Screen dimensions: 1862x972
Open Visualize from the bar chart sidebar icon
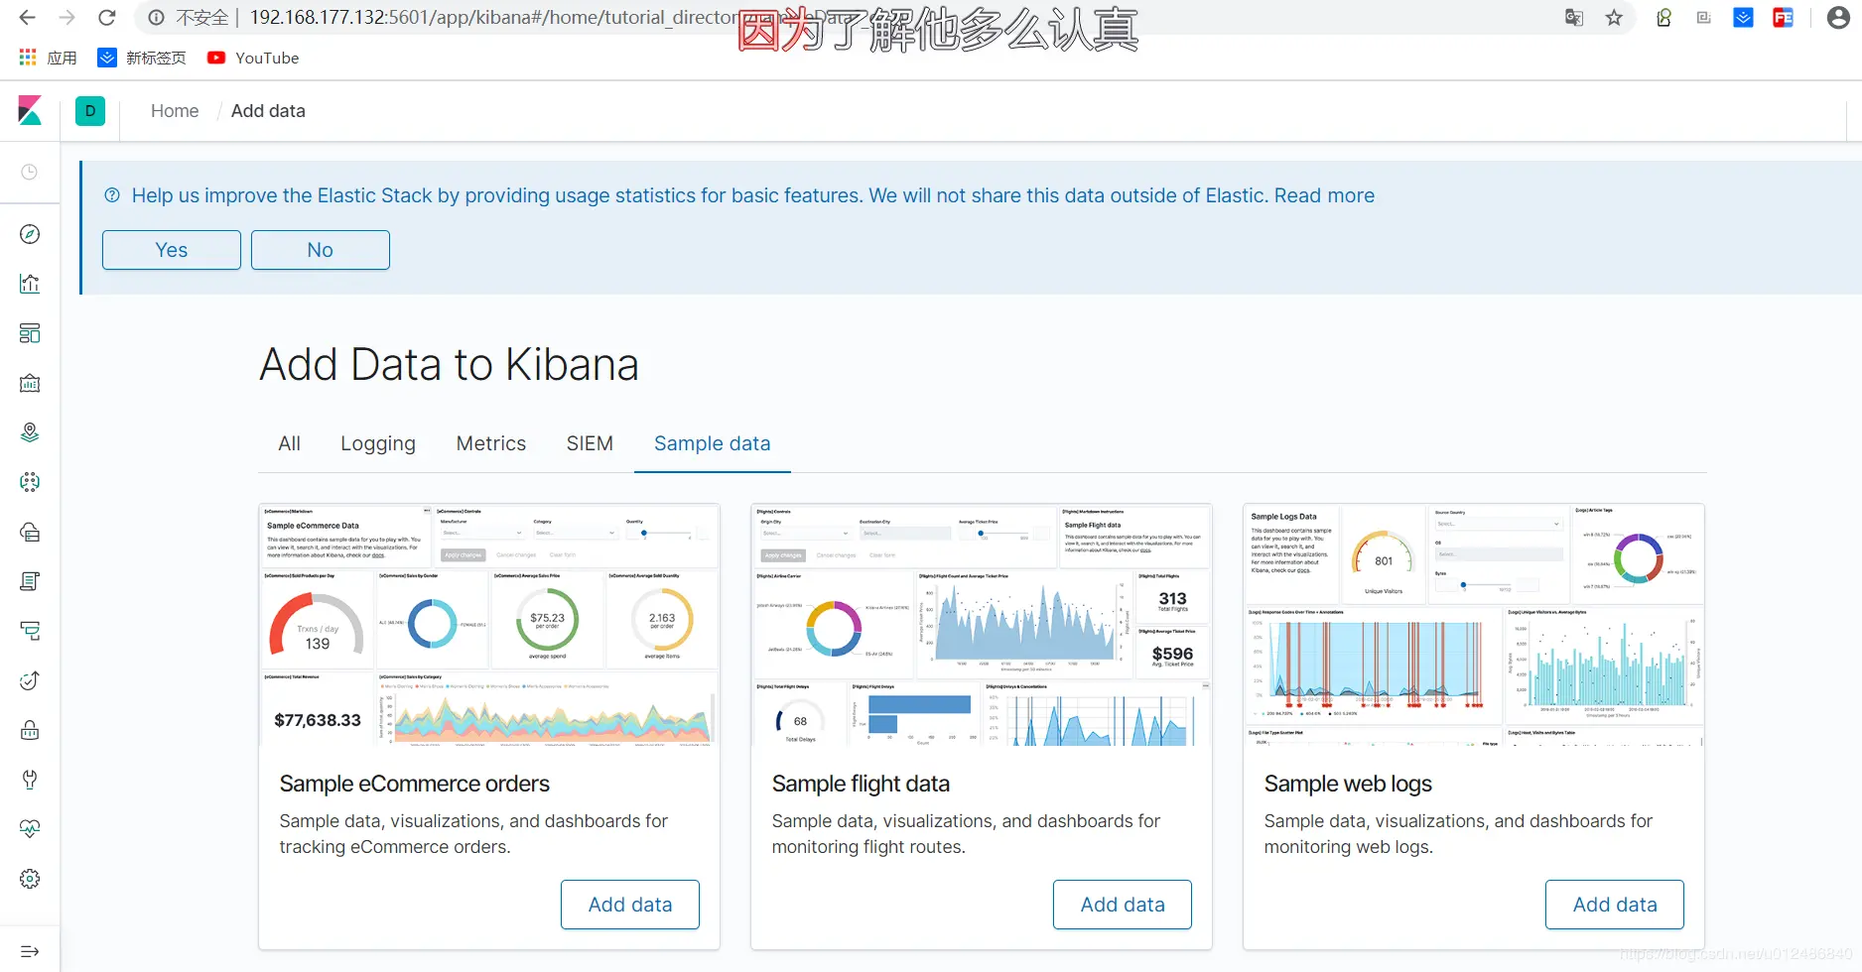pyautogui.click(x=30, y=284)
